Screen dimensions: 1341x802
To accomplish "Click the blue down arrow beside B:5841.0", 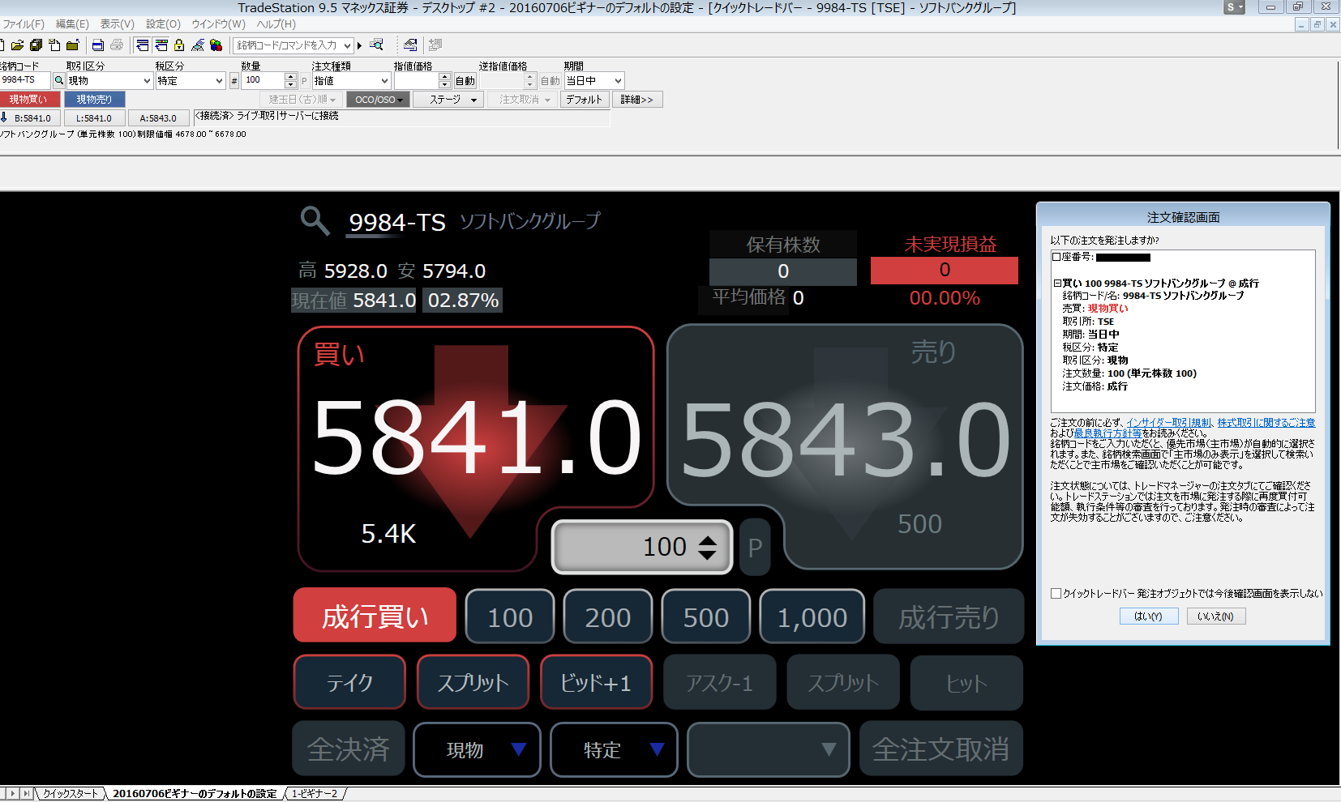I will pyautogui.click(x=4, y=117).
